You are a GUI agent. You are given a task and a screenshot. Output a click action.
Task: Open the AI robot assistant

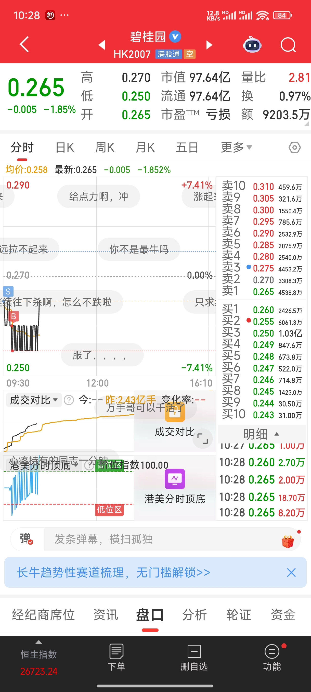252,45
